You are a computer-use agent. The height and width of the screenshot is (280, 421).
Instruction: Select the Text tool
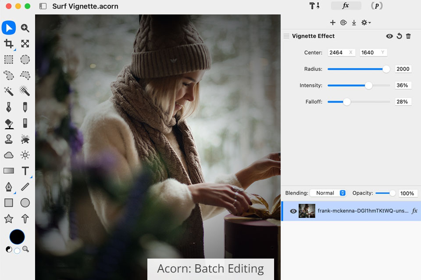coord(25,171)
